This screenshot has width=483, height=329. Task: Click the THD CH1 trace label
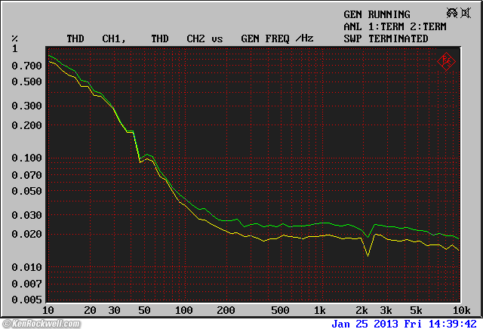click(x=97, y=38)
